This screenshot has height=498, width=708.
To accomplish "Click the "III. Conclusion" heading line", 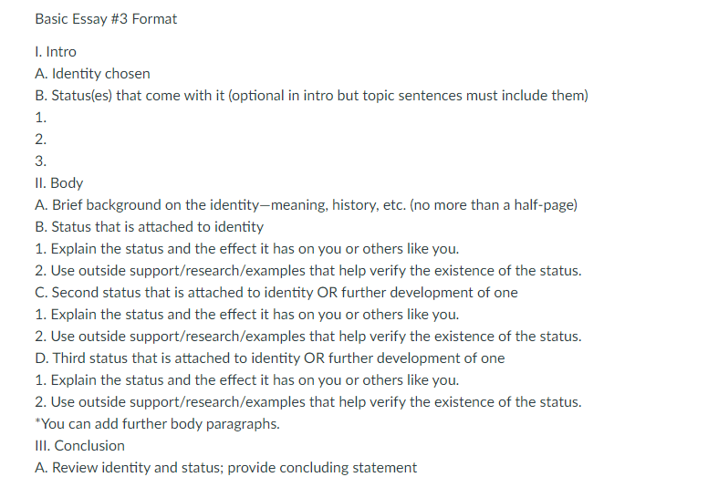I will 79,446.
